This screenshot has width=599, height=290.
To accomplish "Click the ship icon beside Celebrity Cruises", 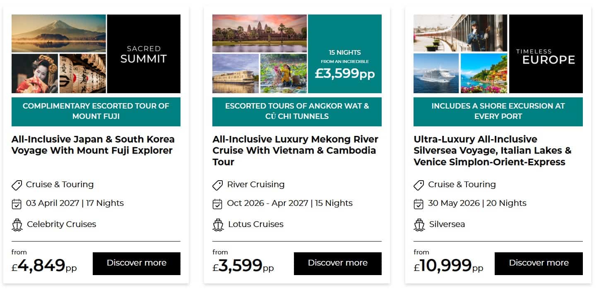I will pyautogui.click(x=17, y=225).
